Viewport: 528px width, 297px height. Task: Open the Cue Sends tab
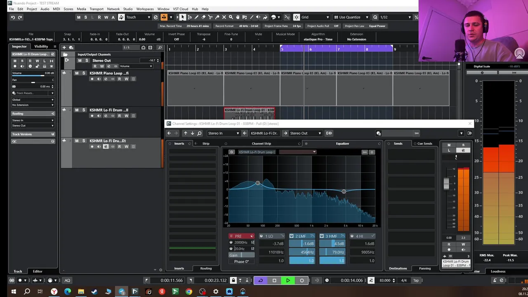point(424,144)
